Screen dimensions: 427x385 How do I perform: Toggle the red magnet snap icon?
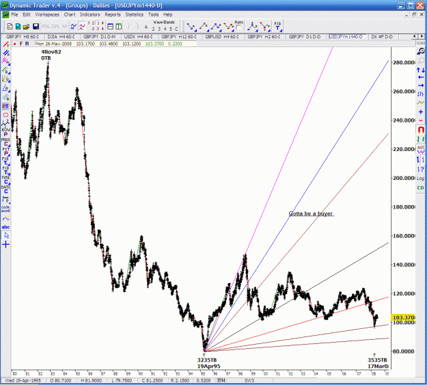421,130
